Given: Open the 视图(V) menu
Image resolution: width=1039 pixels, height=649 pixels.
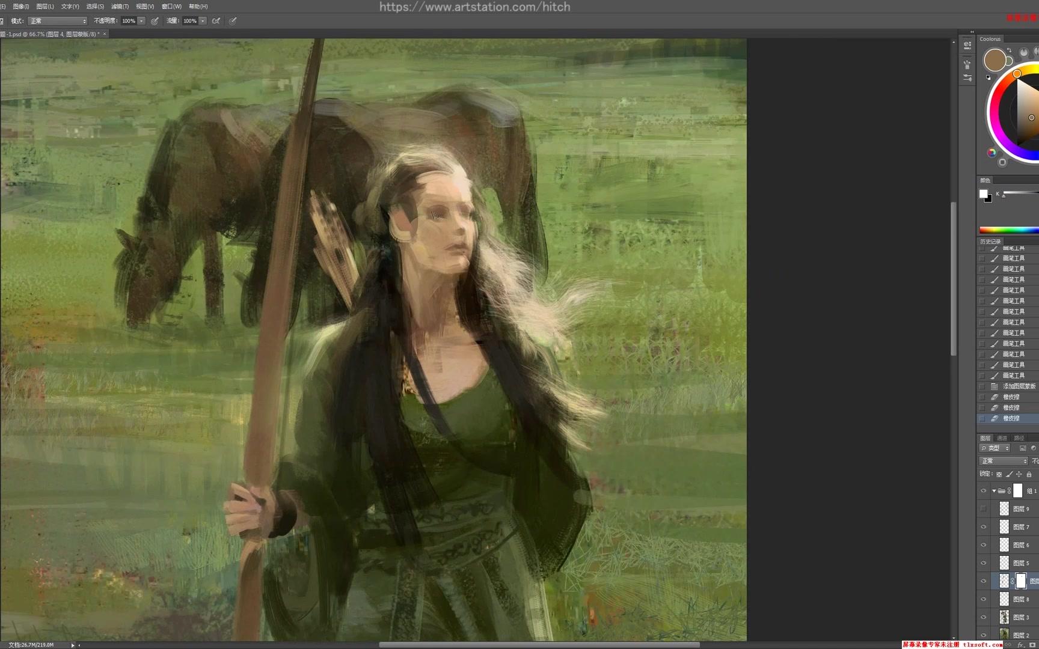Looking at the screenshot, I should point(145,7).
